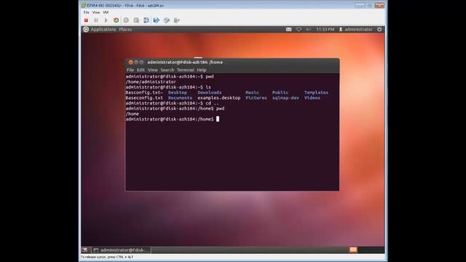Screen dimensions: 466x262
Task: Click the Take Snapshot toolbar icon
Action: point(126,20)
